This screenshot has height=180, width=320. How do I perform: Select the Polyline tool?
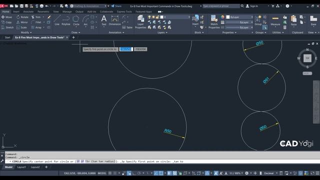[x=65, y=20]
